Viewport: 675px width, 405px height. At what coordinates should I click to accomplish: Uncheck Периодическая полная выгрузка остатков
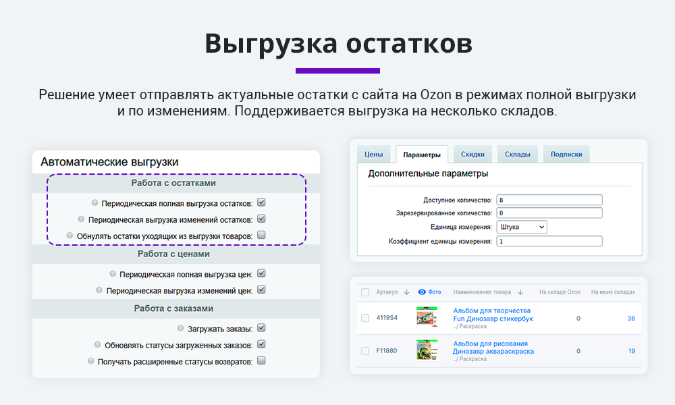click(263, 202)
